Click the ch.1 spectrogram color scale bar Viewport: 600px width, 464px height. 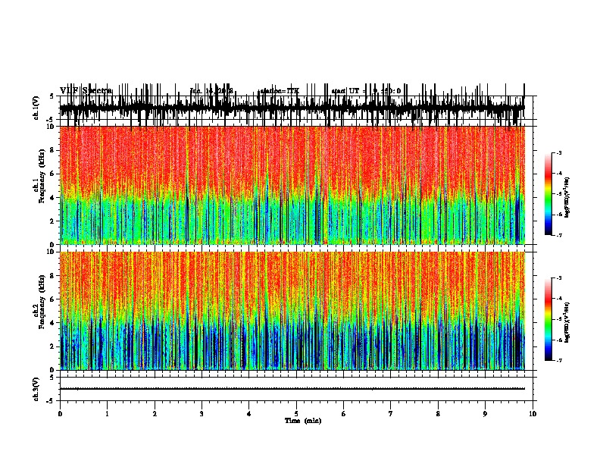click(548, 194)
